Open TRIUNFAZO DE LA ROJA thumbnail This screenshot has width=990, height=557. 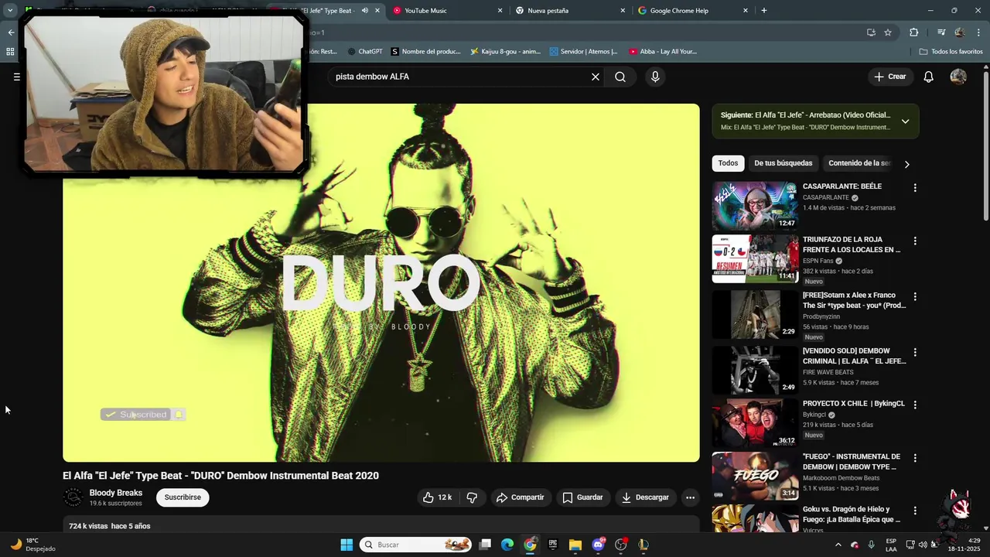(x=755, y=259)
